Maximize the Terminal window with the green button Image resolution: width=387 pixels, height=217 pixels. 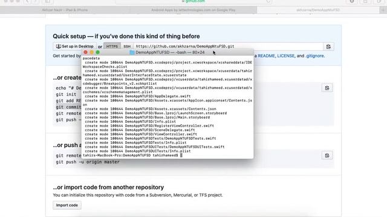pos(98,52)
